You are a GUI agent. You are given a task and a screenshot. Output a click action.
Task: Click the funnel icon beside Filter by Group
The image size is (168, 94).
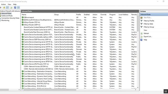tap(141, 27)
